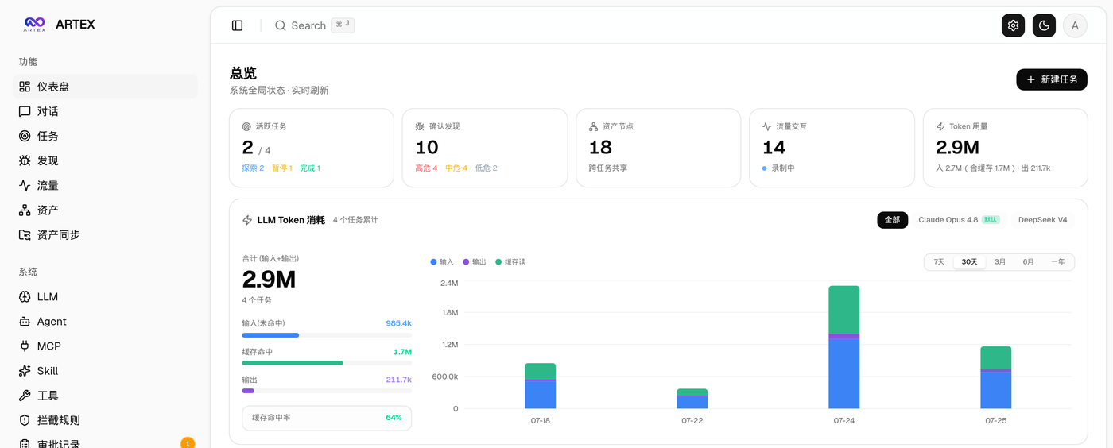The height and width of the screenshot is (448, 1113).
Task: Select the DeepSeek V4 filter
Action: [x=1042, y=220]
